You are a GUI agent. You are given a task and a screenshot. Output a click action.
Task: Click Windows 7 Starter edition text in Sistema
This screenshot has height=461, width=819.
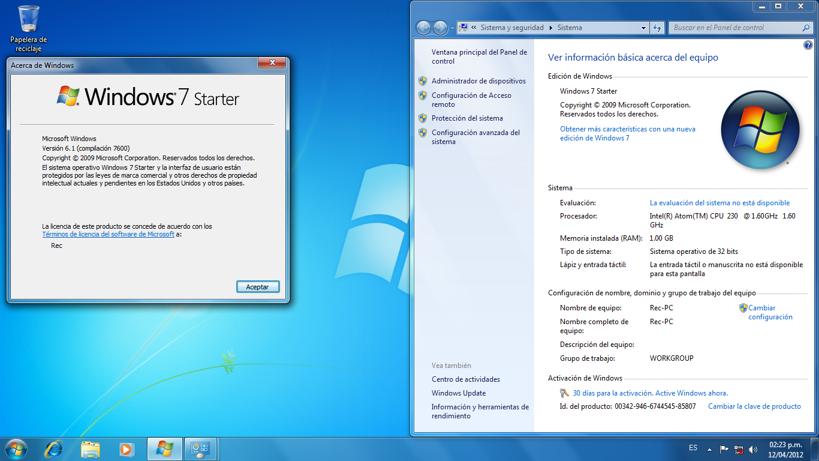588,91
